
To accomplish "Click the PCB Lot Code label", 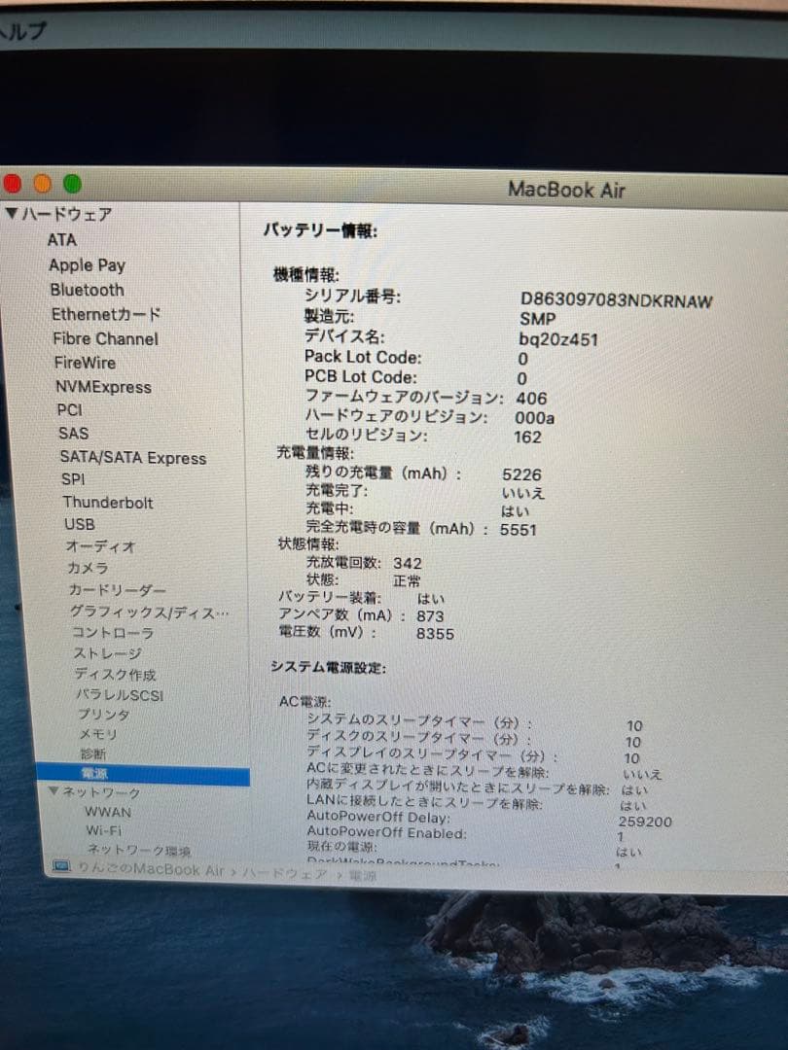I will click(x=361, y=377).
